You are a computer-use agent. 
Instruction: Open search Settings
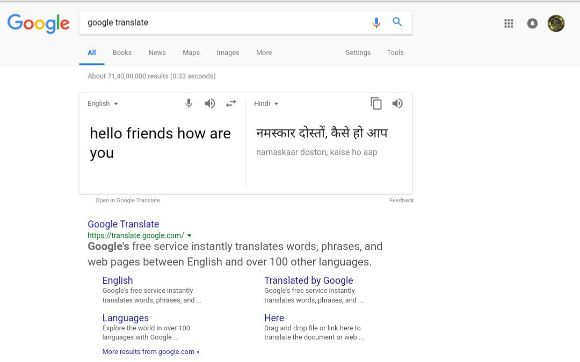tap(358, 53)
